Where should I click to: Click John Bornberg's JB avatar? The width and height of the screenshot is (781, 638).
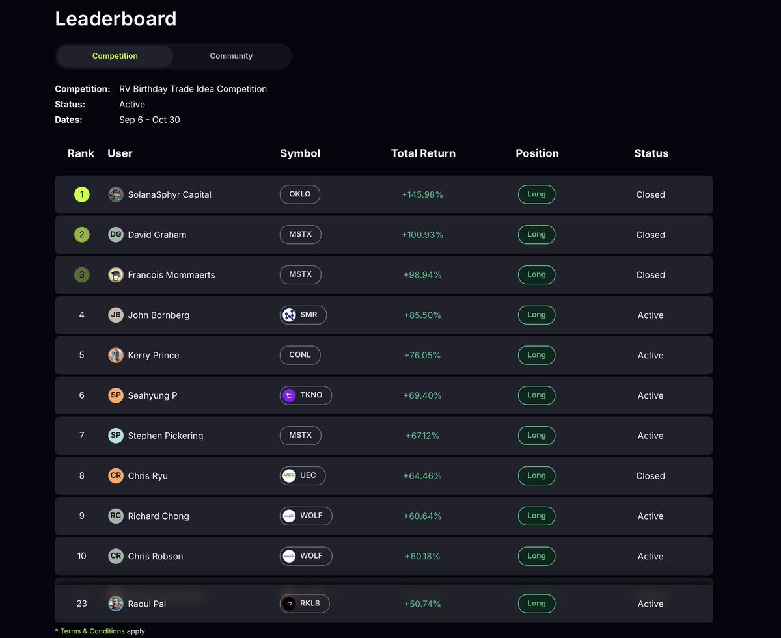[x=116, y=315]
